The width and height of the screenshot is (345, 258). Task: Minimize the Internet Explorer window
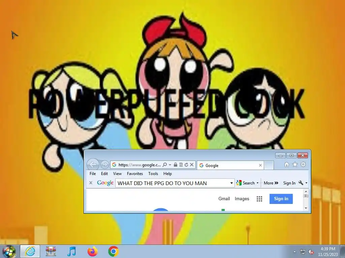pos(280,155)
